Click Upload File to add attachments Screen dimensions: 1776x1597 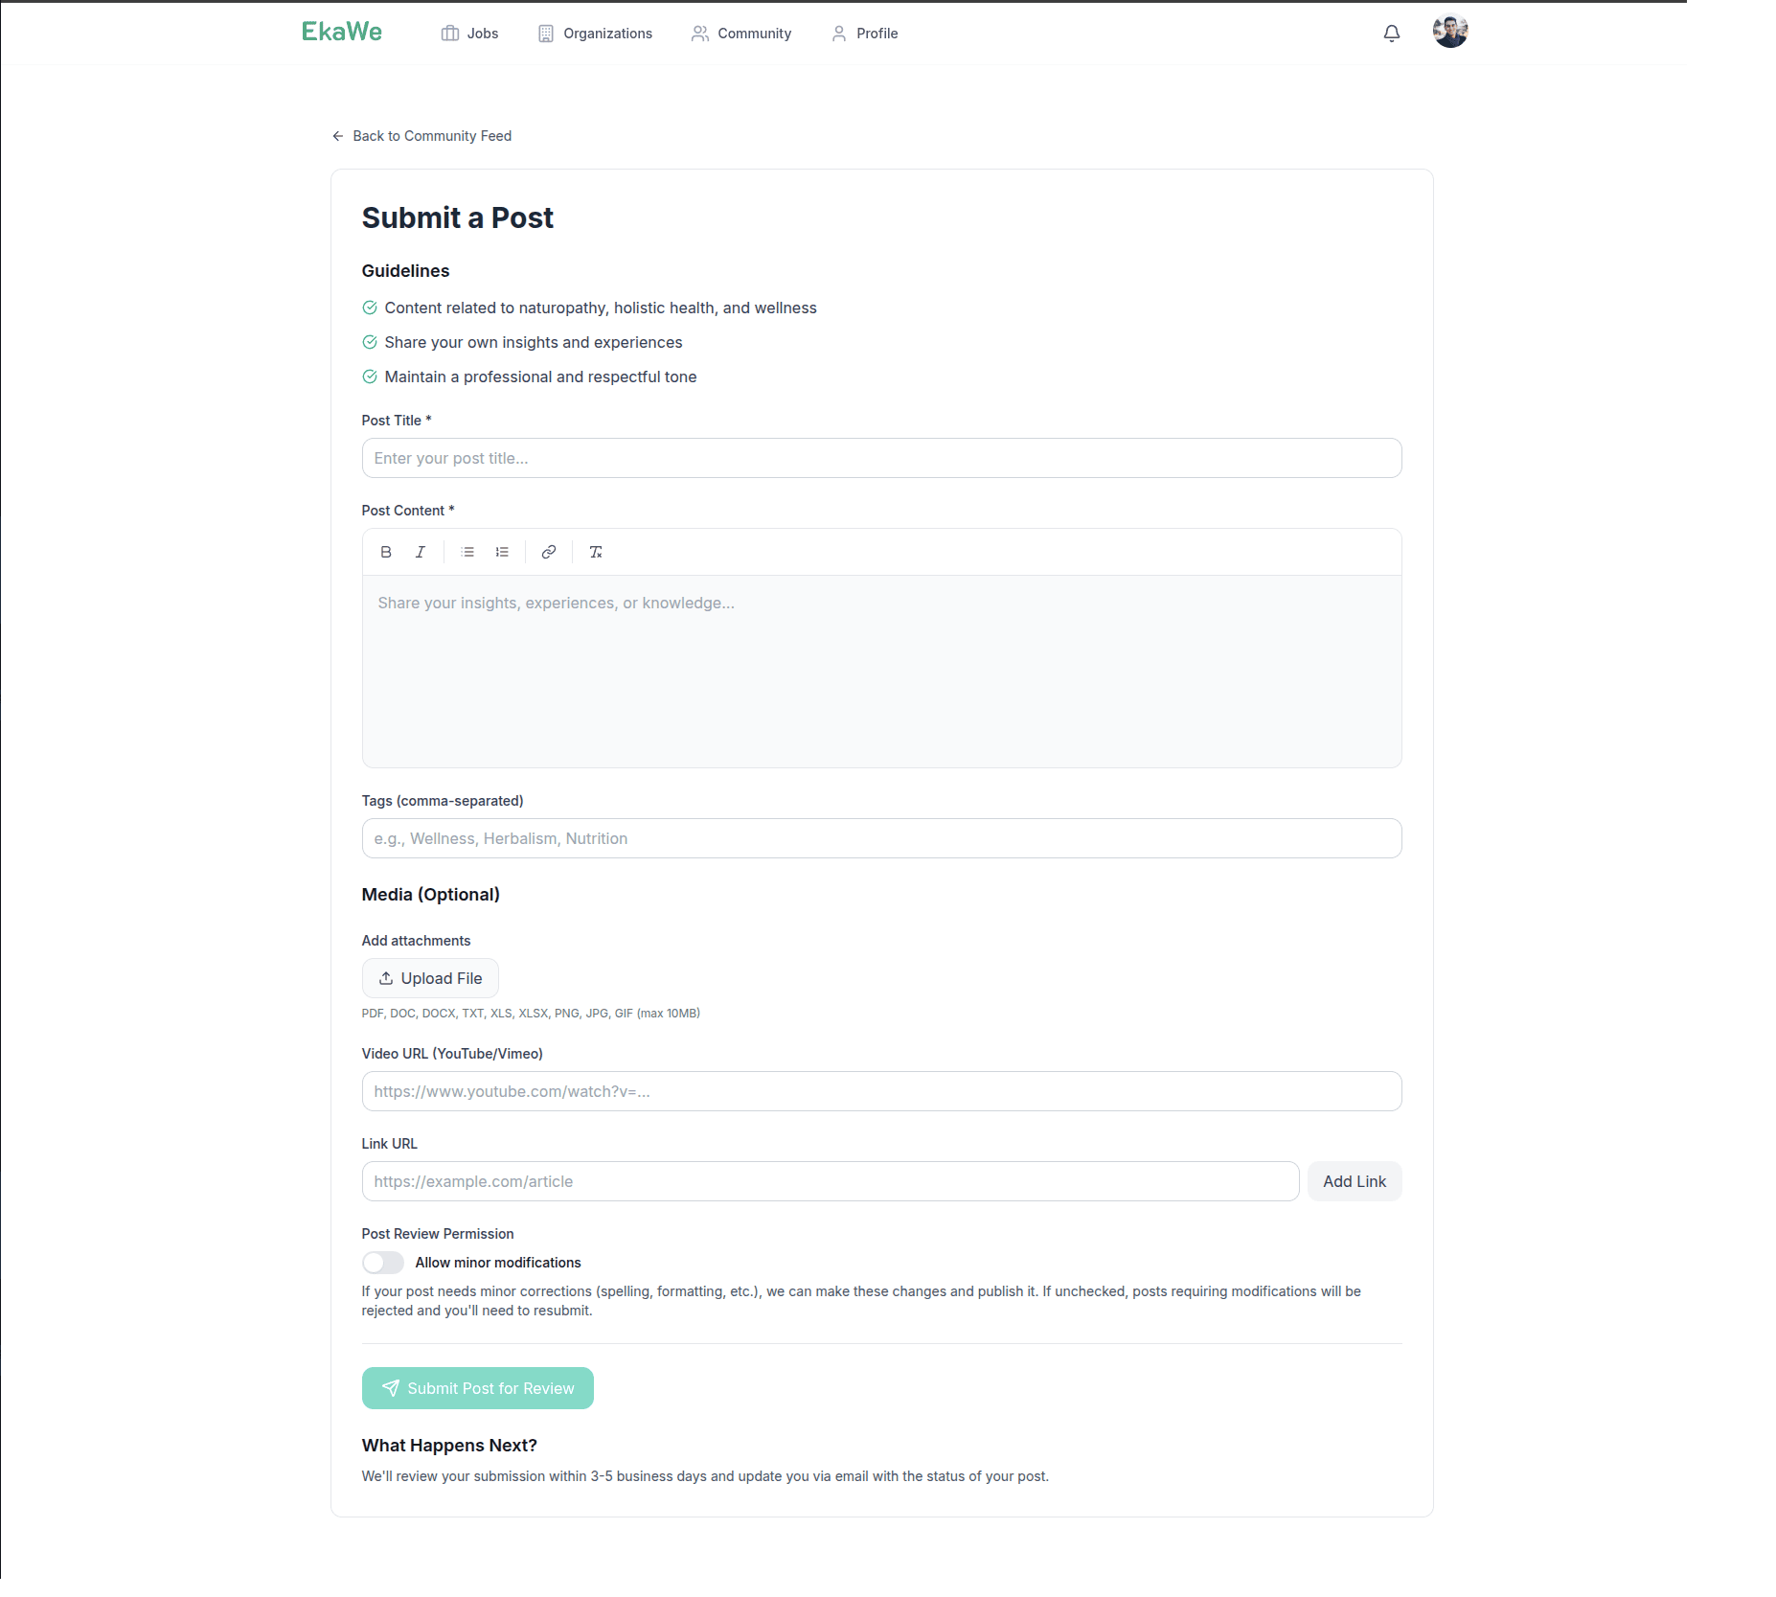pos(429,978)
